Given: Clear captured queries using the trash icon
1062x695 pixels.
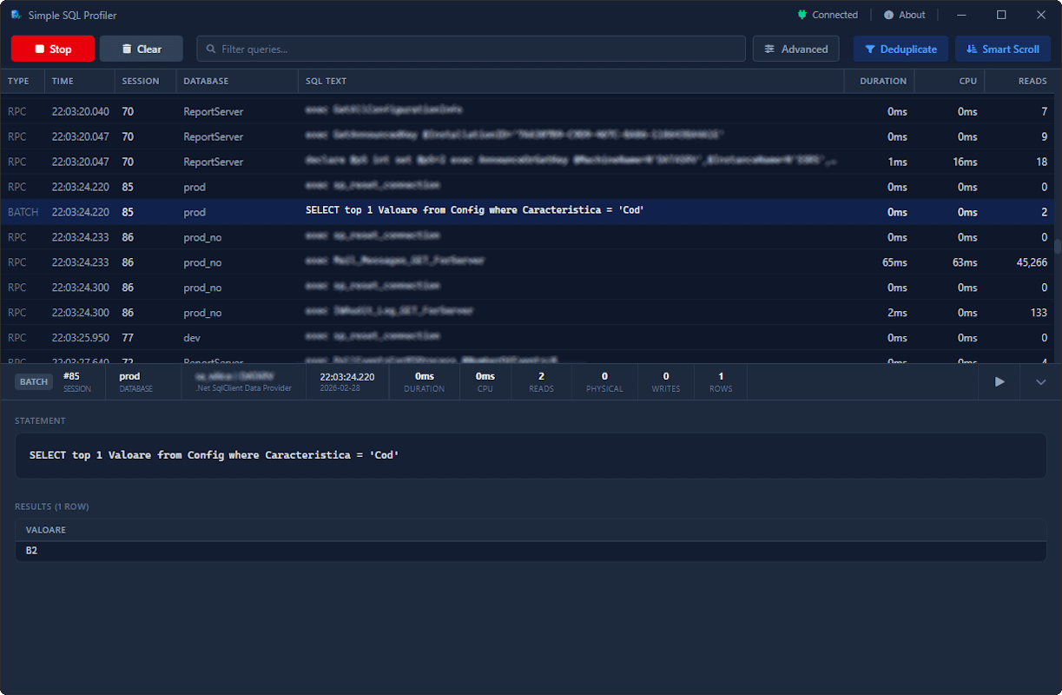Looking at the screenshot, I should pyautogui.click(x=125, y=49).
